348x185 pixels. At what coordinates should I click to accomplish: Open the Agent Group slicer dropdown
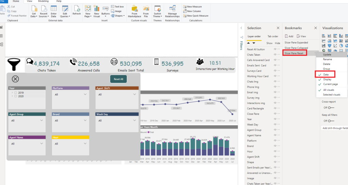(x=41, y=121)
